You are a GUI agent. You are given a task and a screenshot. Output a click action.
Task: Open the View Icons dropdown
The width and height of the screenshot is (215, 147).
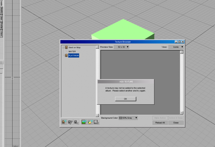176,47
